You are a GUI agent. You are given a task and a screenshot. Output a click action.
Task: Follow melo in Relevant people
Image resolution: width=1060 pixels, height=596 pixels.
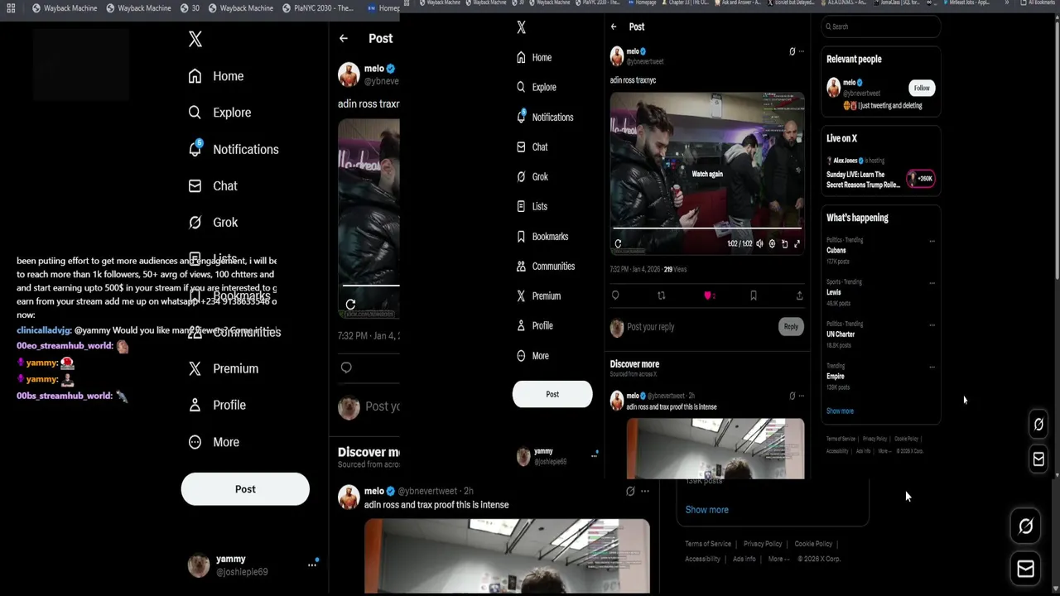pos(921,88)
